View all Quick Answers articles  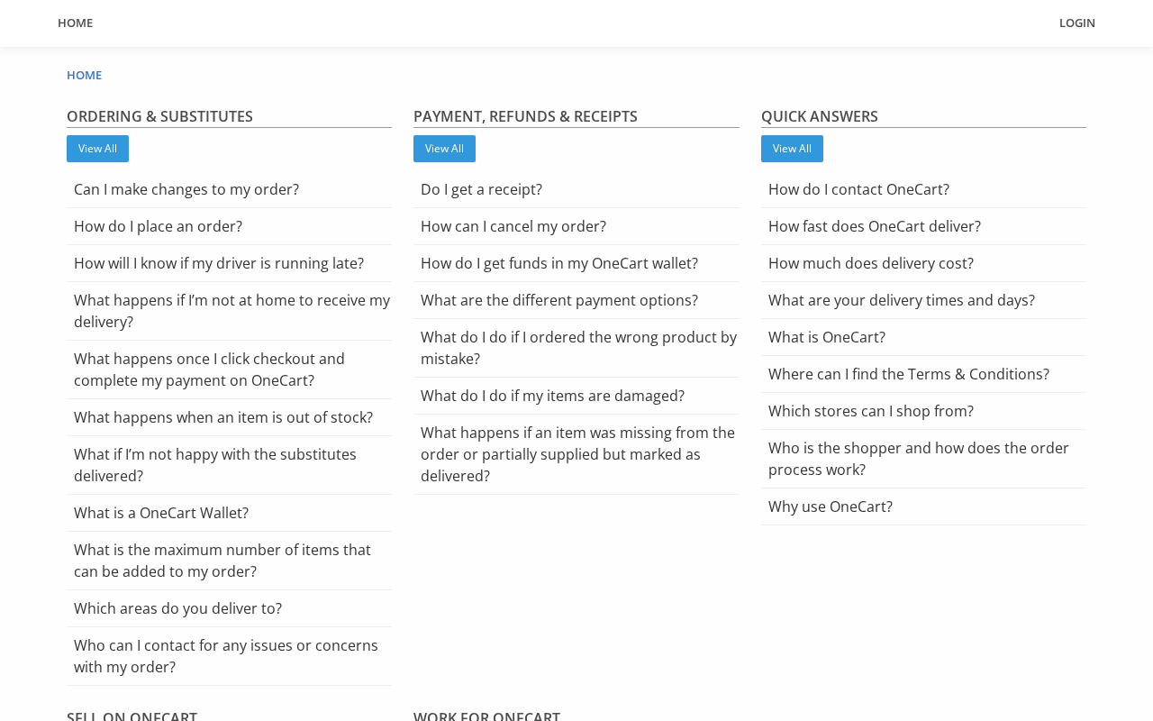792,149
